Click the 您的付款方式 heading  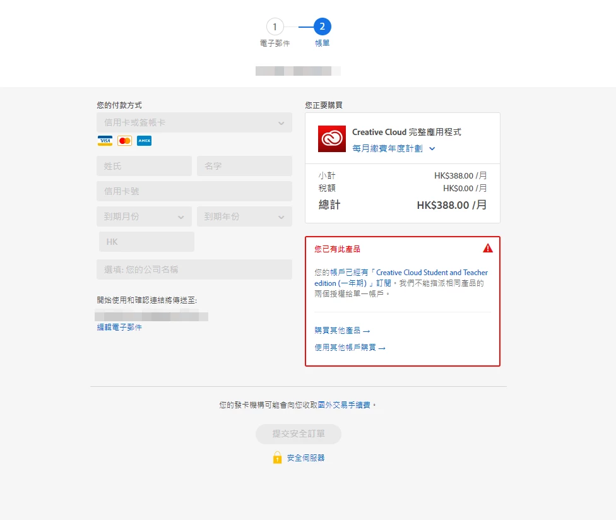[119, 105]
